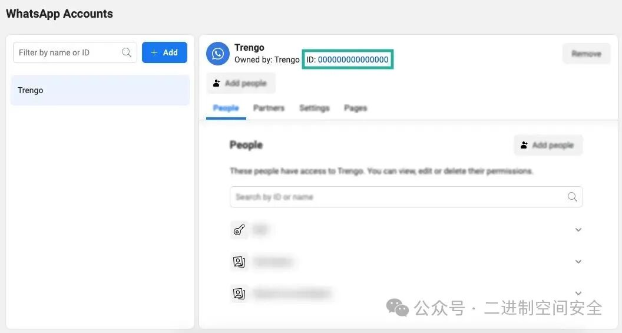This screenshot has height=333, width=622.
Task: Focus the Filter by name or ID field
Action: click(75, 52)
